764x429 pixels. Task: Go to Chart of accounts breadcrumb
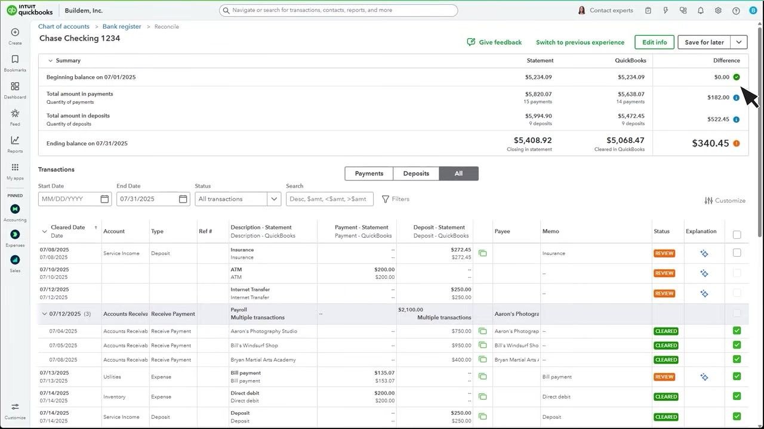point(64,27)
